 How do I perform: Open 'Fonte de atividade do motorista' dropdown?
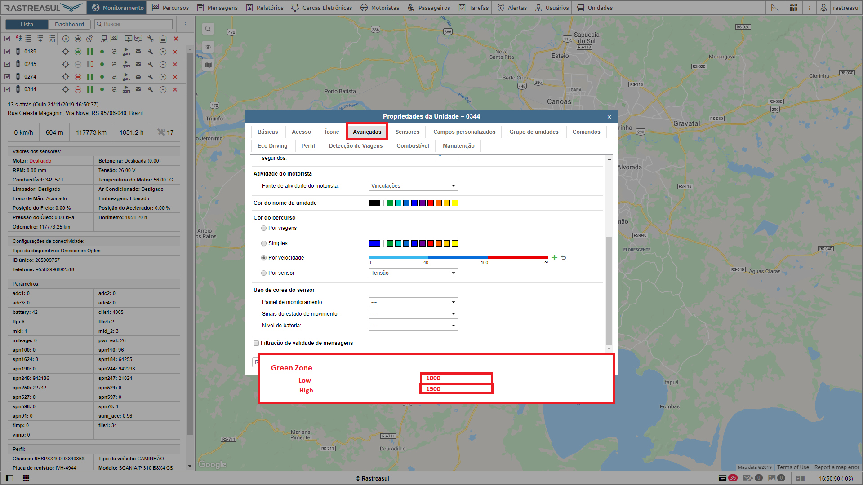(413, 186)
